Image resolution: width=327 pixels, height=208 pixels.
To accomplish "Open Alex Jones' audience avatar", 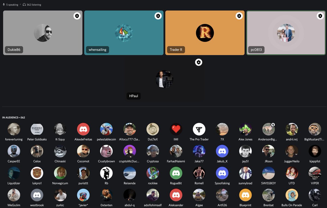I will [246, 129].
